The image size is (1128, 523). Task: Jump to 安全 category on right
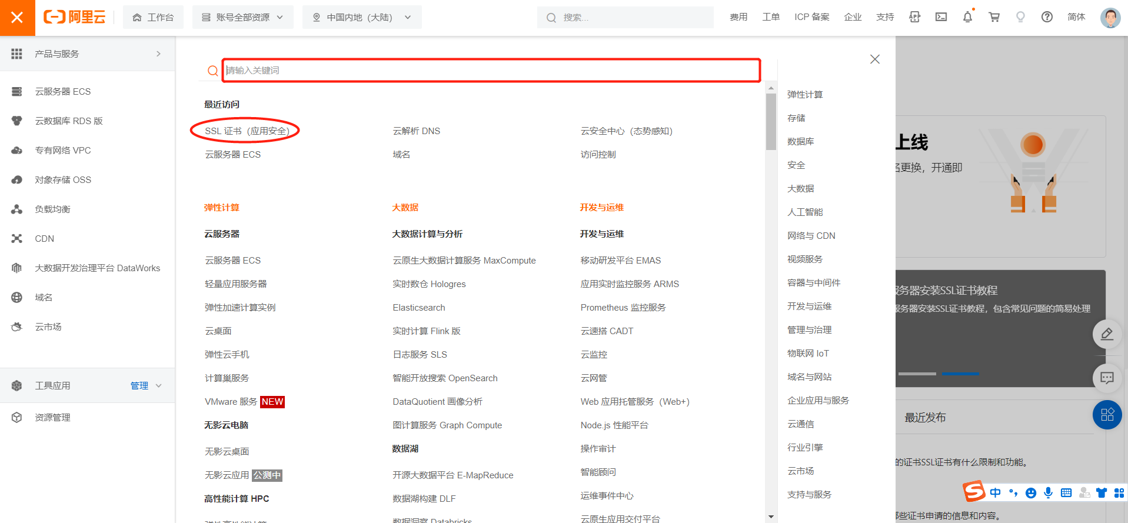click(x=796, y=165)
